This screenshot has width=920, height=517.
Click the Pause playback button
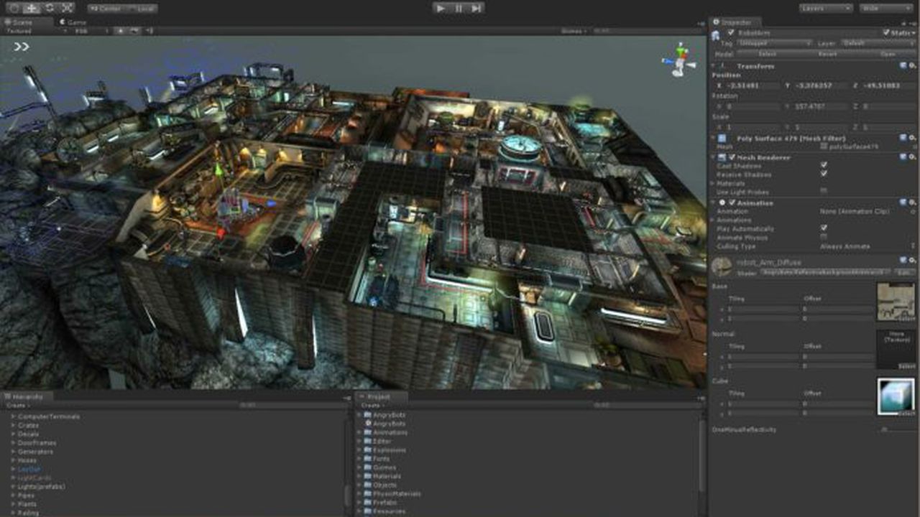[458, 8]
